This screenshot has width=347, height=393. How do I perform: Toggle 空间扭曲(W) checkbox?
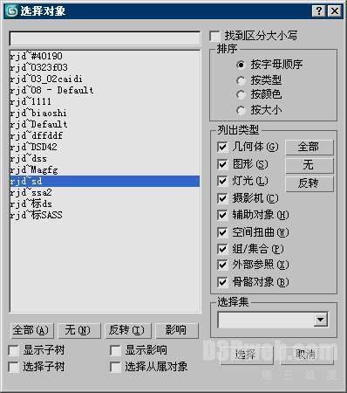[x=222, y=232]
